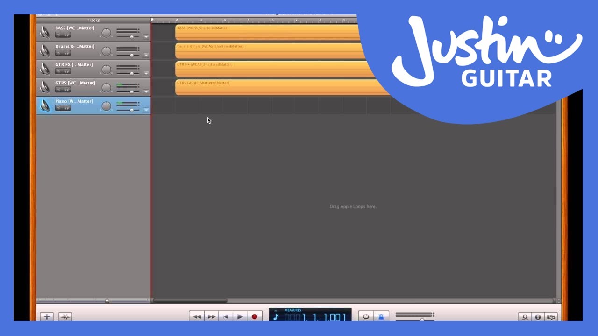
Task: Click the note icon in the LCD display
Action: click(x=276, y=317)
